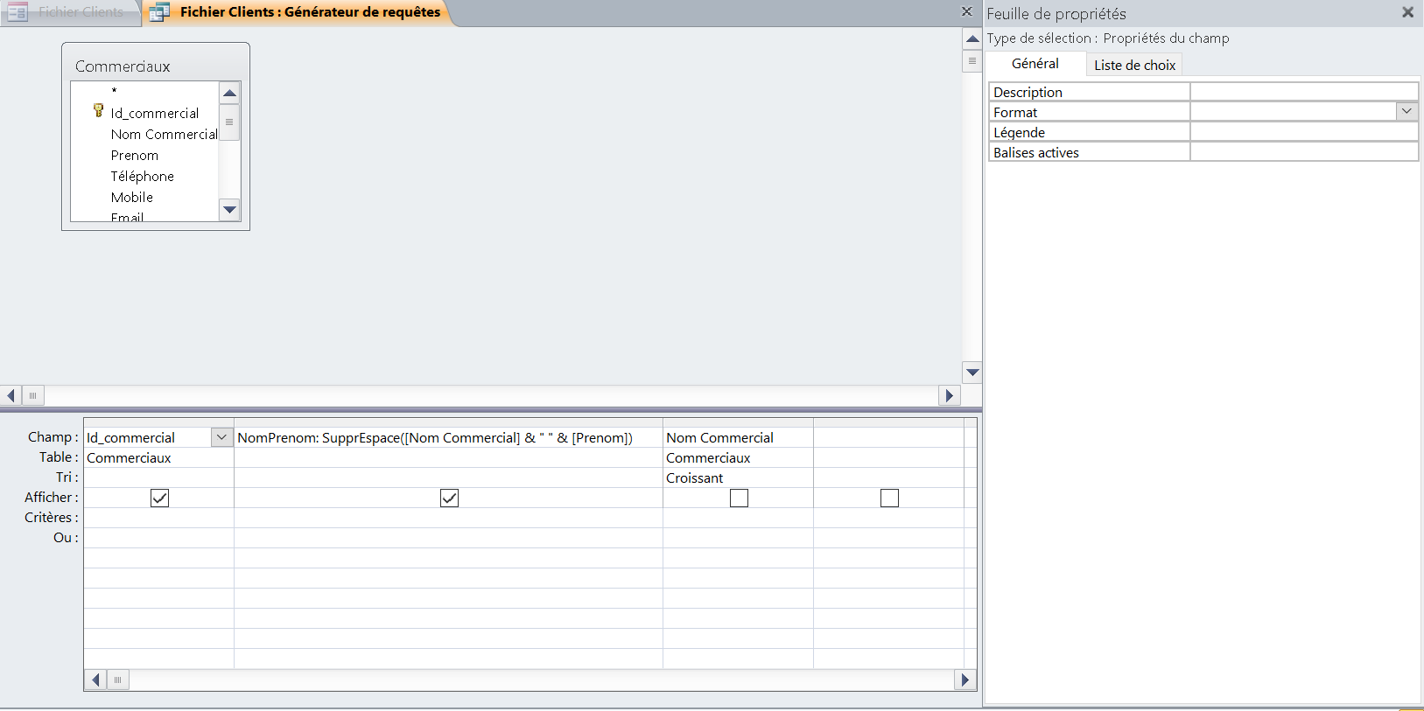Switch to the Fichier Clients form tab
The width and height of the screenshot is (1424, 711).
click(x=70, y=12)
